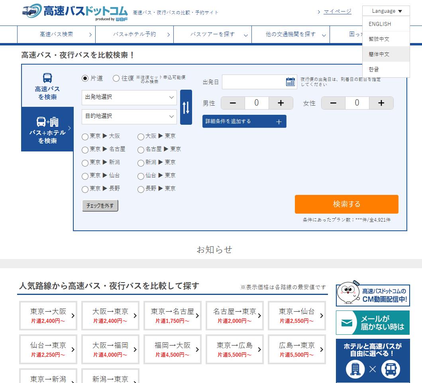Screen dimensions: 422x383
Task: Increase the 男性 passenger count with plus
Action: pos(281,103)
